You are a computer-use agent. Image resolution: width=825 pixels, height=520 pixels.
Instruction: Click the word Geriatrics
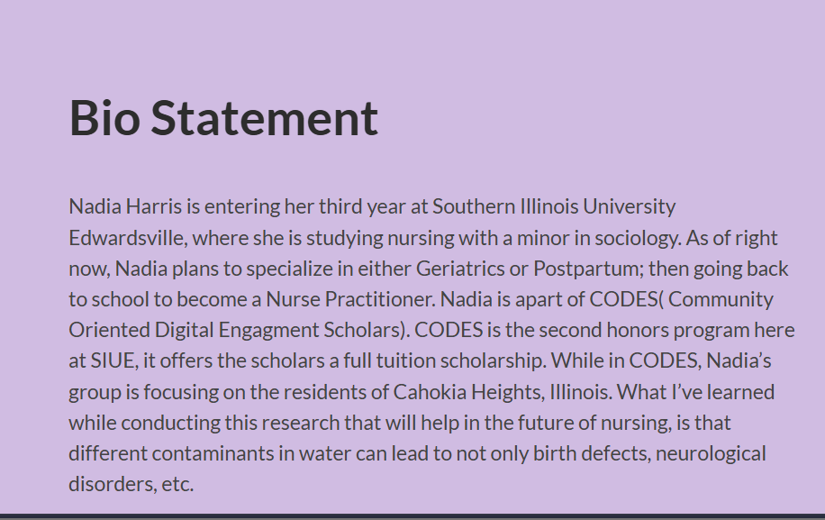click(x=460, y=269)
